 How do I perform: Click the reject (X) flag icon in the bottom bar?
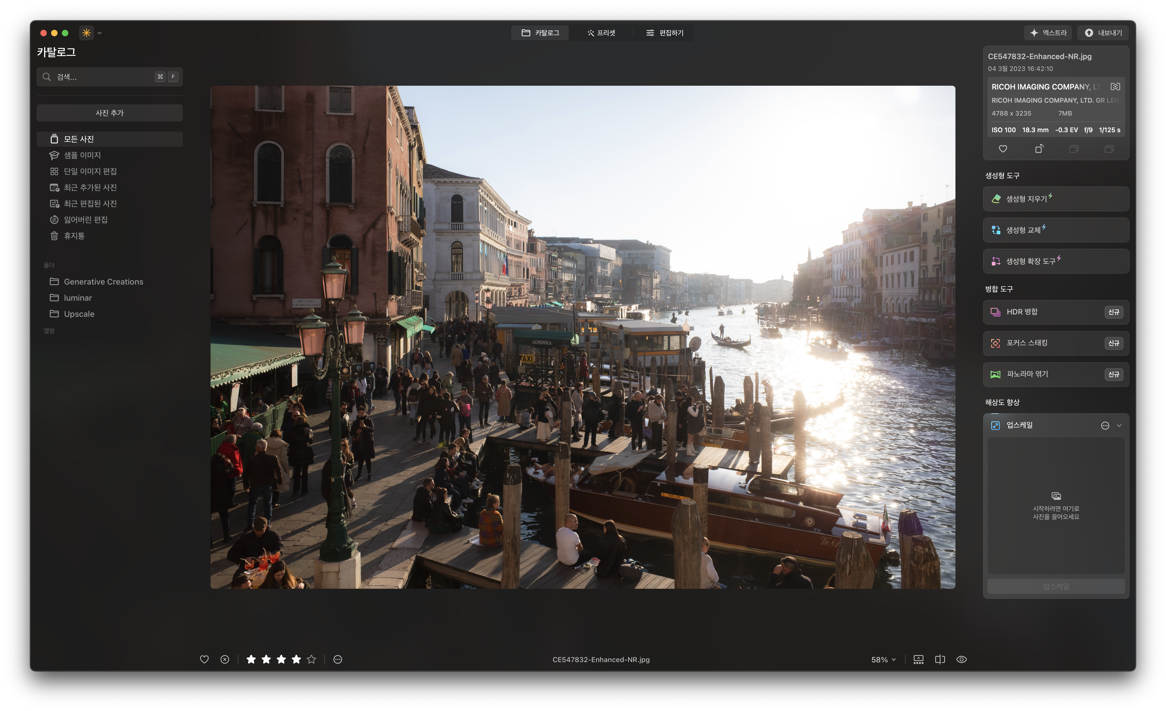pyautogui.click(x=225, y=659)
